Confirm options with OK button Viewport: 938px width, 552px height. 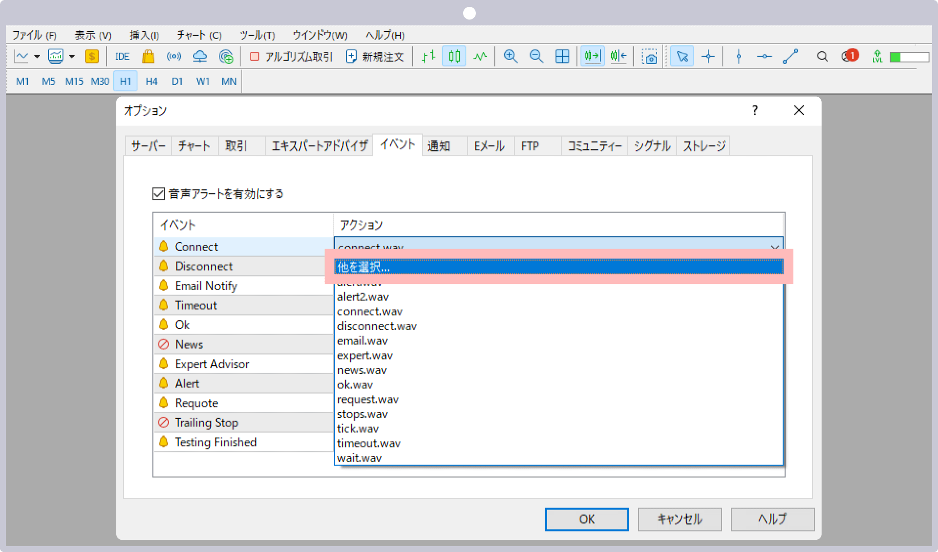tap(587, 519)
